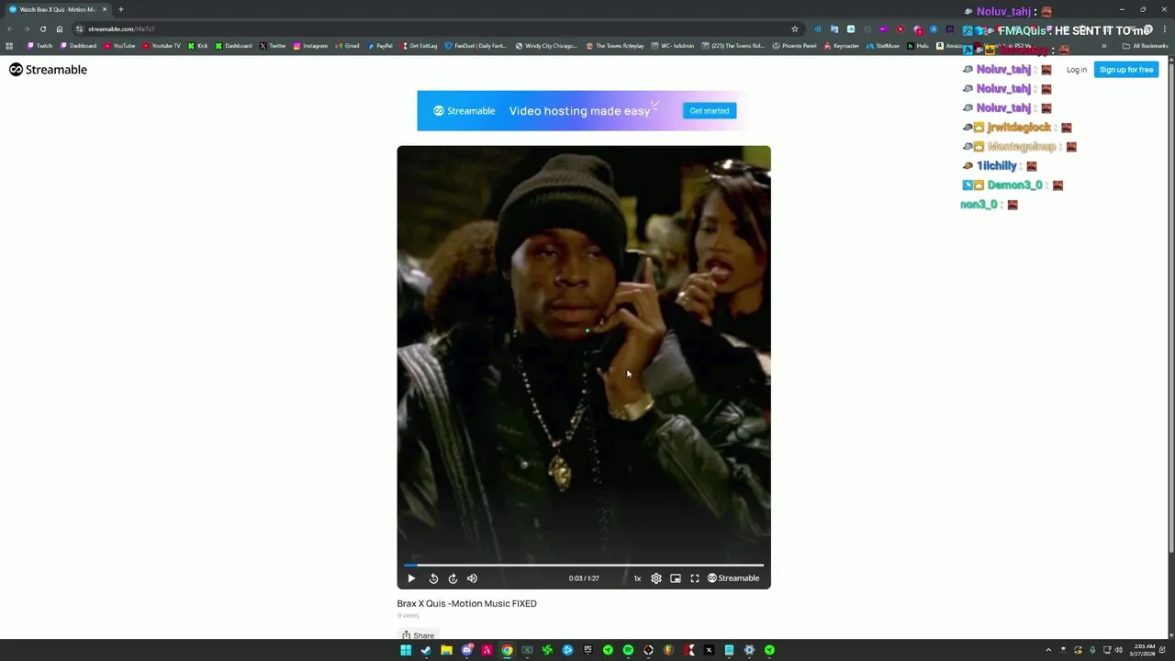Play the Streamable video
Image resolution: width=1175 pixels, height=661 pixels.
[x=411, y=578]
